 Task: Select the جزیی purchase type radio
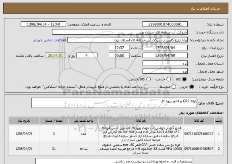[191, 87]
